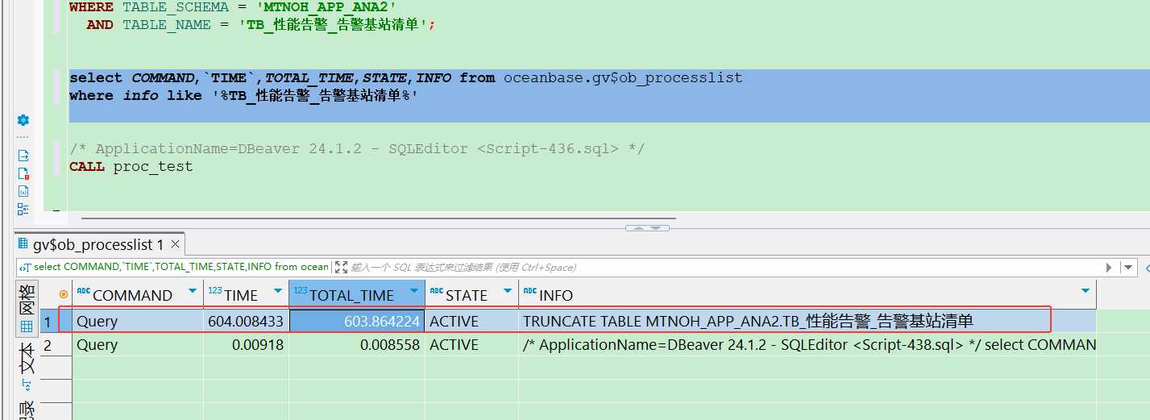This screenshot has width=1150, height=420.
Task: Open the TIME column filter dropdown
Action: coord(277,291)
